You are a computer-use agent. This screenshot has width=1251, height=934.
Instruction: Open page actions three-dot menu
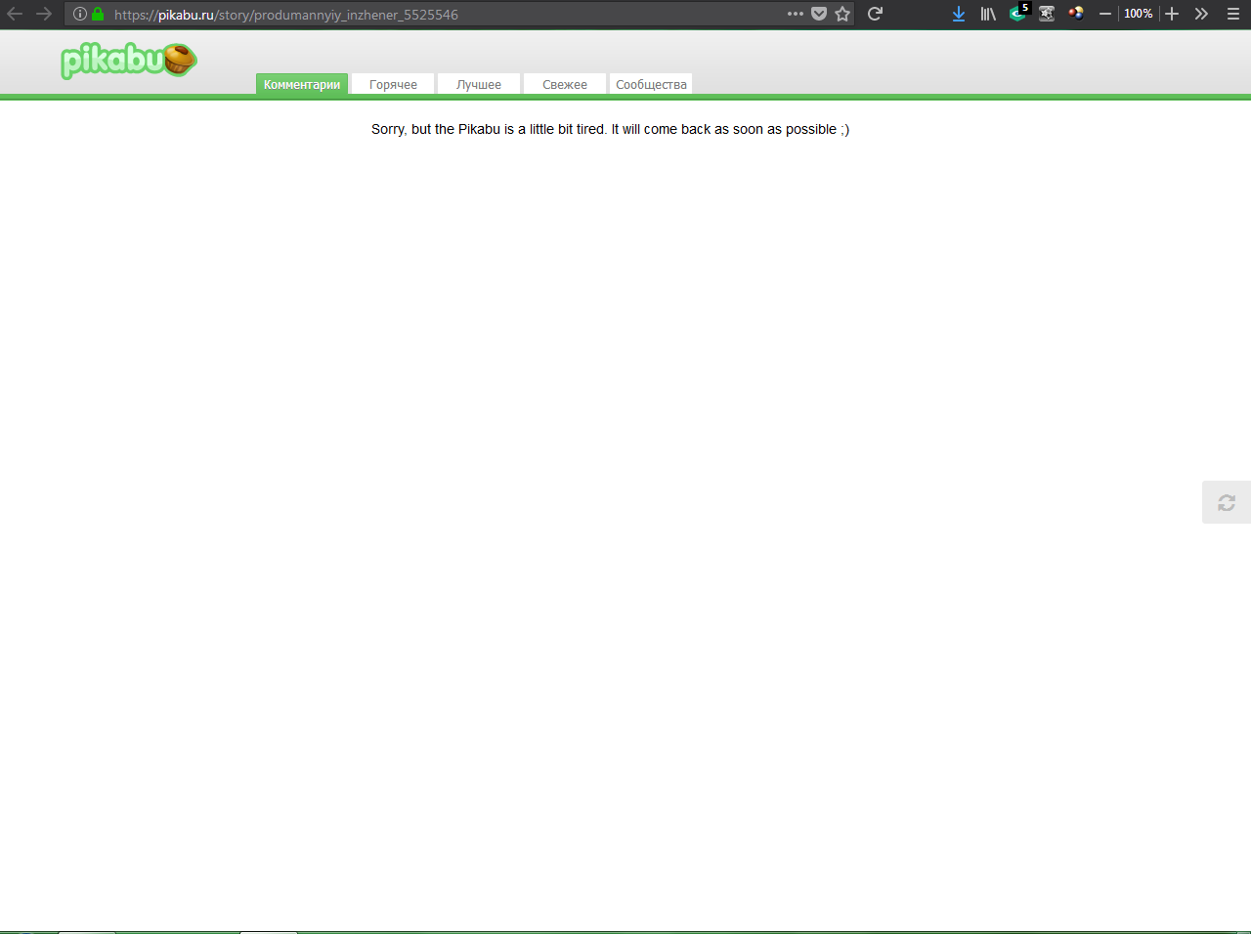pos(796,14)
